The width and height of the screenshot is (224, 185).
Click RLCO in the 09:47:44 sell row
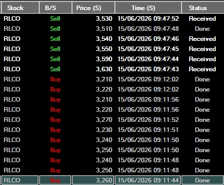point(12,59)
